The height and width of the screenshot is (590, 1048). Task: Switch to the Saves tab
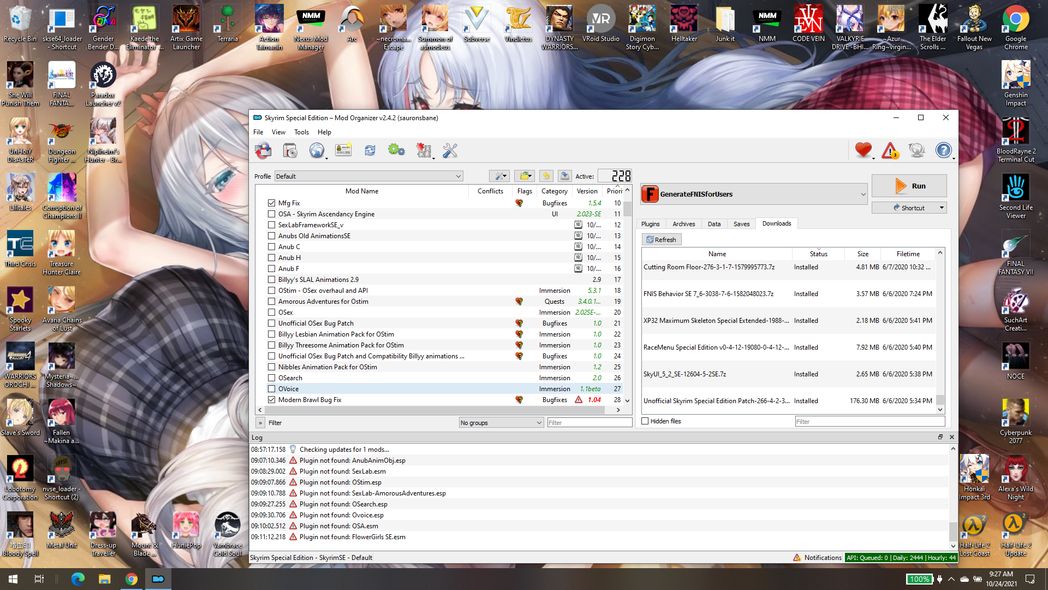point(741,224)
